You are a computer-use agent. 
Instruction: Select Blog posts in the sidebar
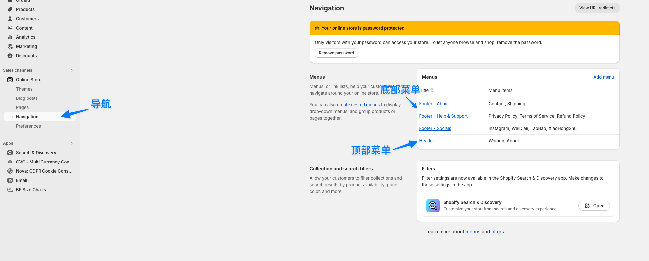27,98
